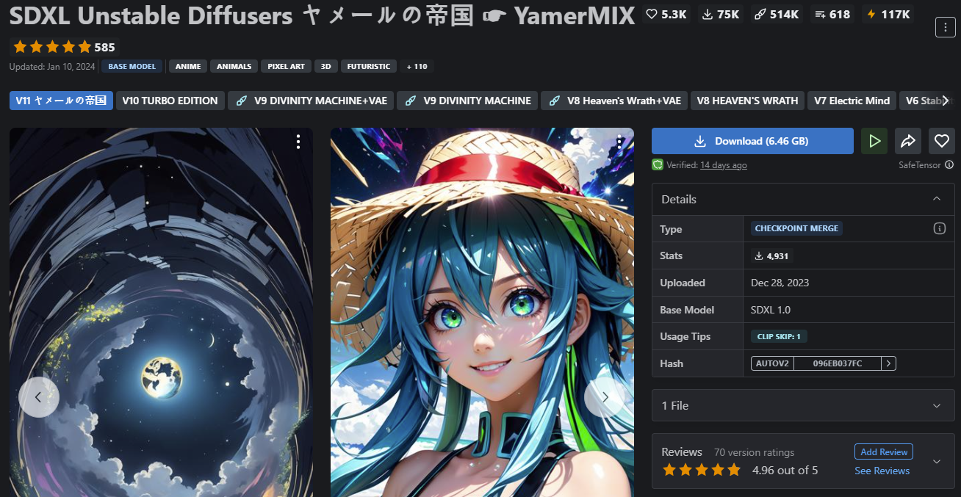Click the PIXEL ART tag
The width and height of the screenshot is (961, 497).
pos(287,66)
